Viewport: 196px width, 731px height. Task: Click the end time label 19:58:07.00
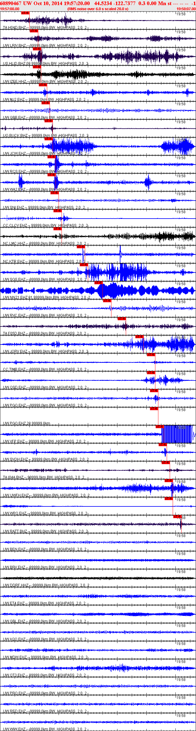pos(186,9)
